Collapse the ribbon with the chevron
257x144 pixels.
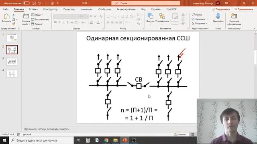pos(254,29)
